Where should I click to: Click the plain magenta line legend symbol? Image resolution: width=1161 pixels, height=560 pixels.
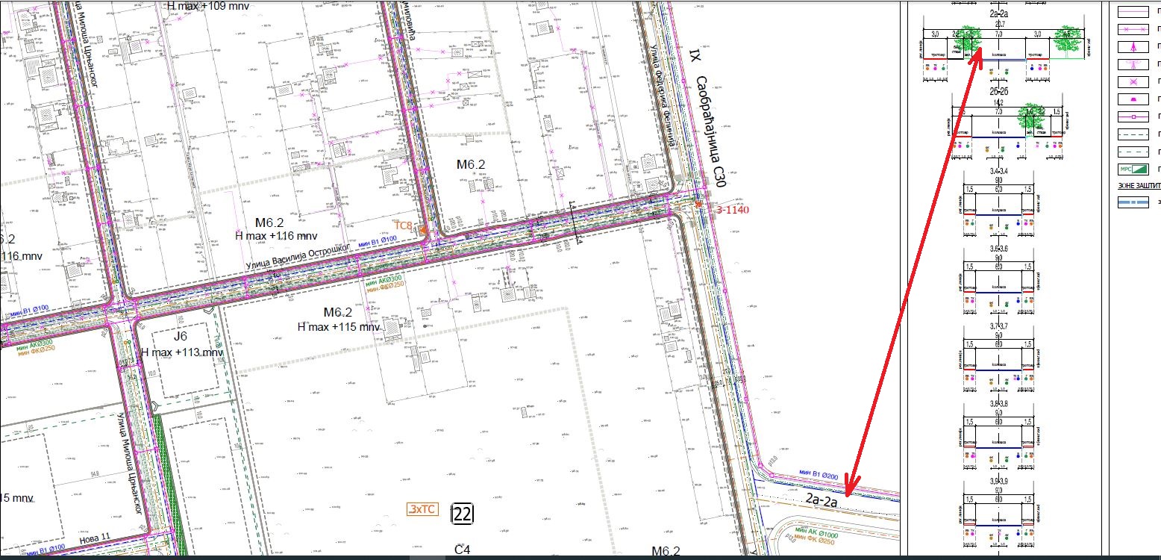click(x=1133, y=12)
